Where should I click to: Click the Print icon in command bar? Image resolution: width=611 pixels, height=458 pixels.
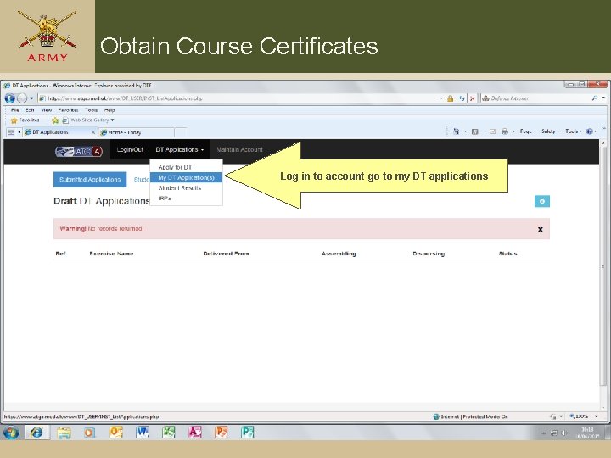point(505,131)
